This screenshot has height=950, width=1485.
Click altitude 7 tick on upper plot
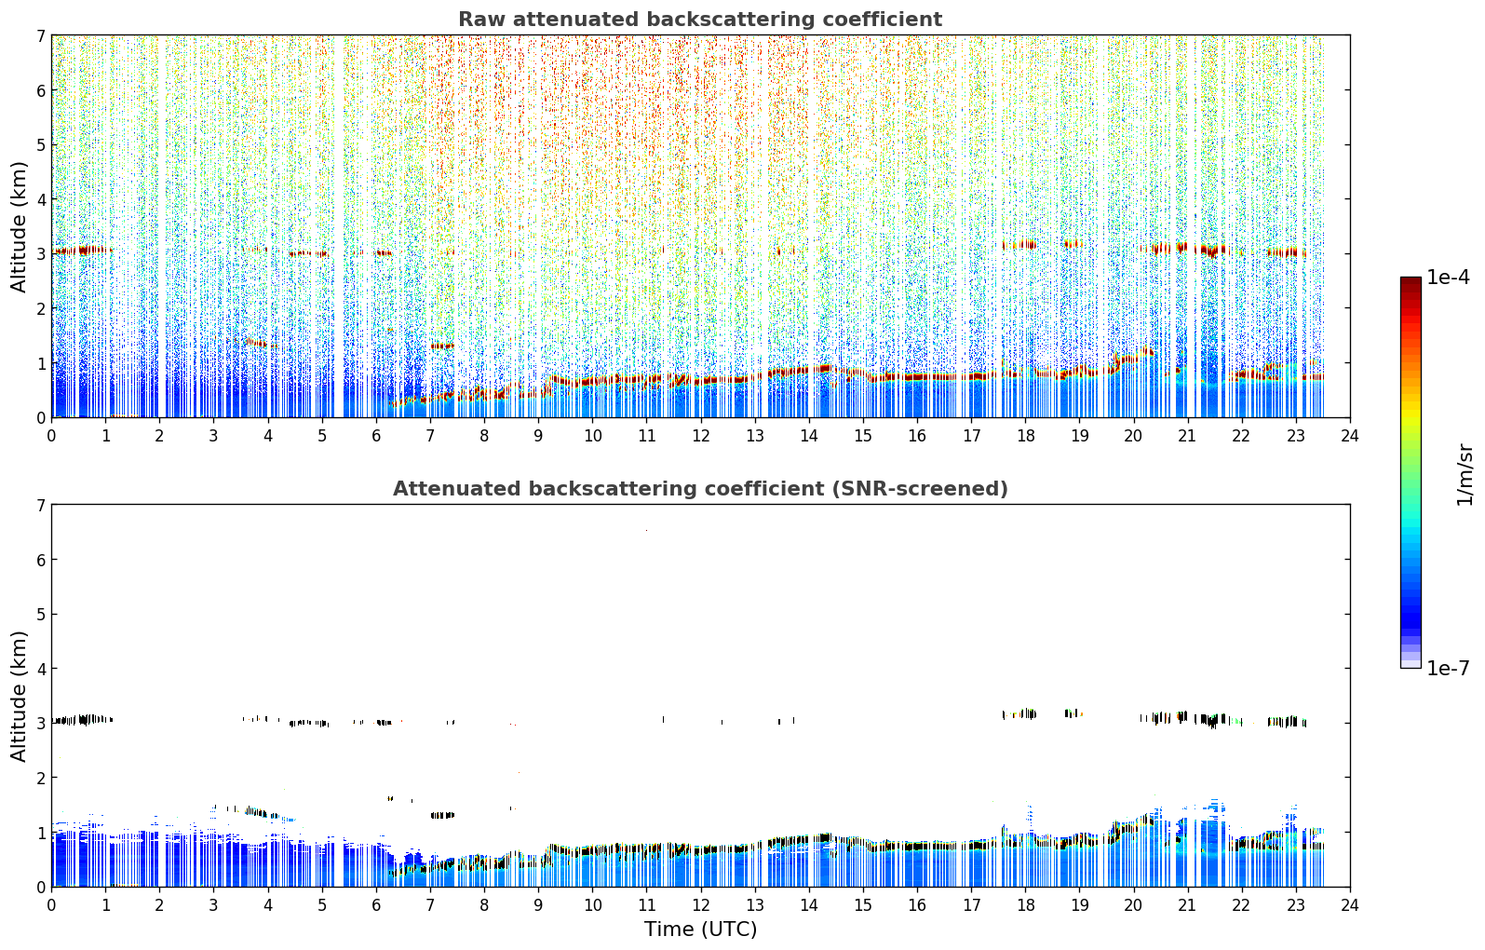41,36
